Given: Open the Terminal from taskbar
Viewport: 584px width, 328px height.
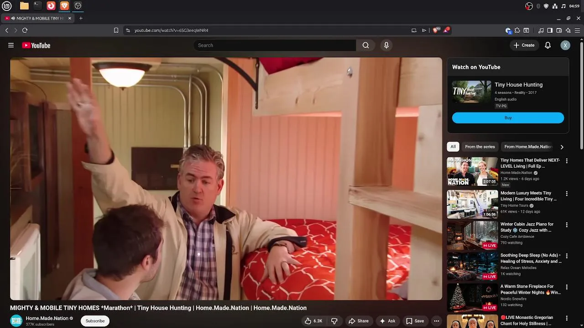Looking at the screenshot, I should point(37,6).
